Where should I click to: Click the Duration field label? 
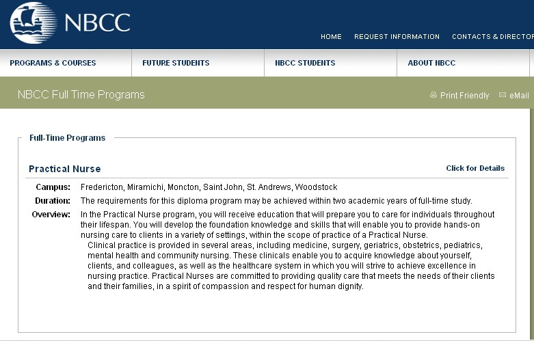(53, 201)
